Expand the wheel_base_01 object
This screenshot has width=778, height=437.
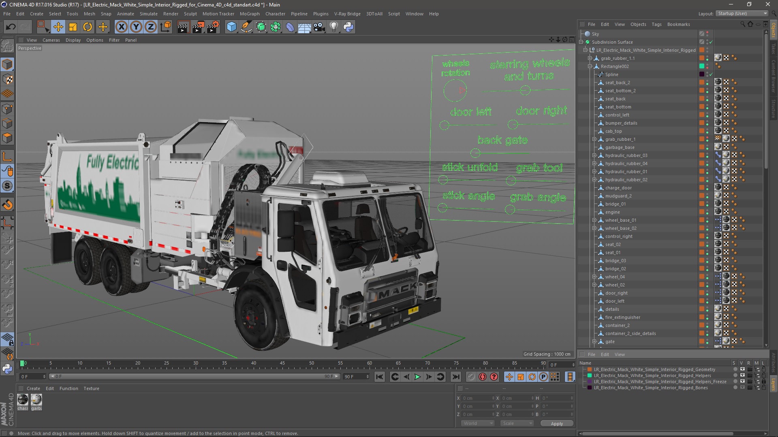click(594, 220)
